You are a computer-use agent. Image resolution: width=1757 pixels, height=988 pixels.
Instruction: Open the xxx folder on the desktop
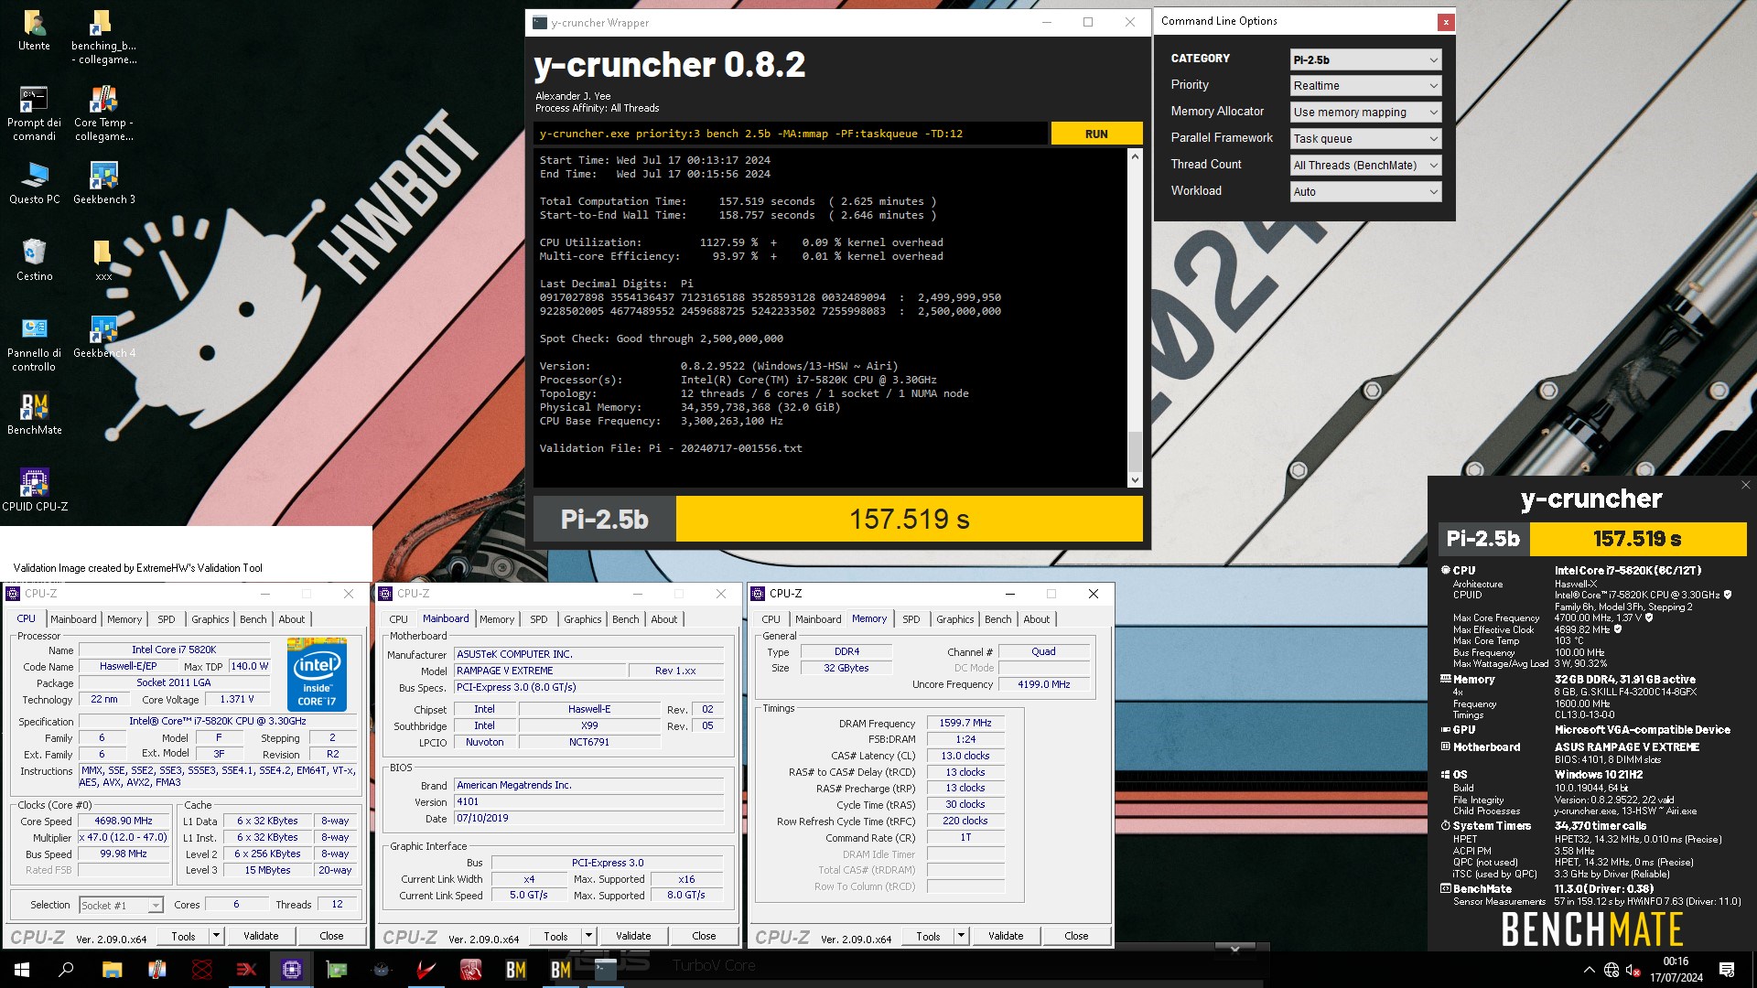click(103, 260)
